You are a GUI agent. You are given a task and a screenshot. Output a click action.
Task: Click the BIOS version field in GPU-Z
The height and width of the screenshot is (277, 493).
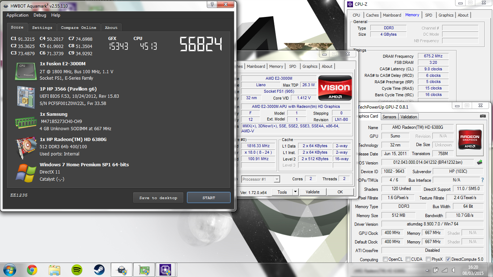[428, 163]
